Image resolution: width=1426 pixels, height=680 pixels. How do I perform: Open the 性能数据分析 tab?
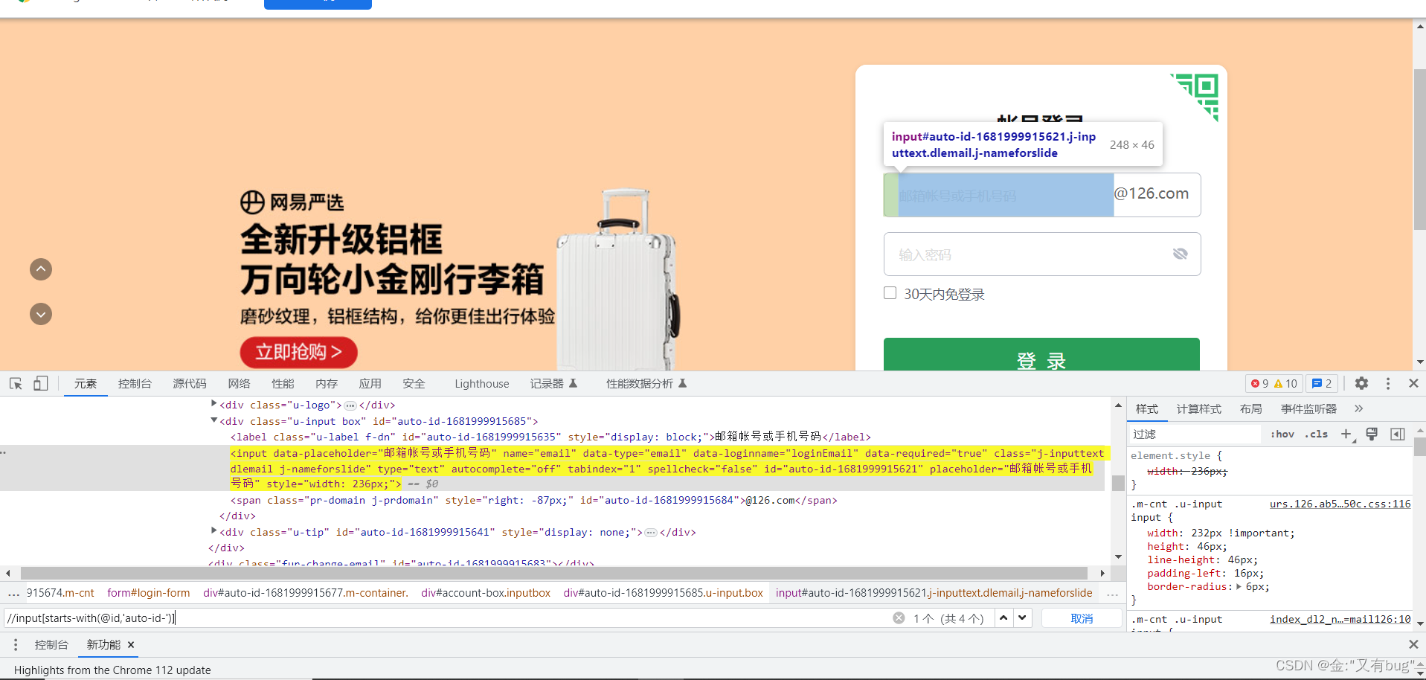coord(646,384)
